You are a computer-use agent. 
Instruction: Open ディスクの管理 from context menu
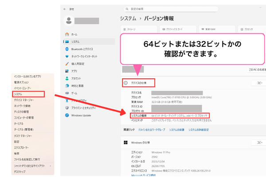(33, 112)
